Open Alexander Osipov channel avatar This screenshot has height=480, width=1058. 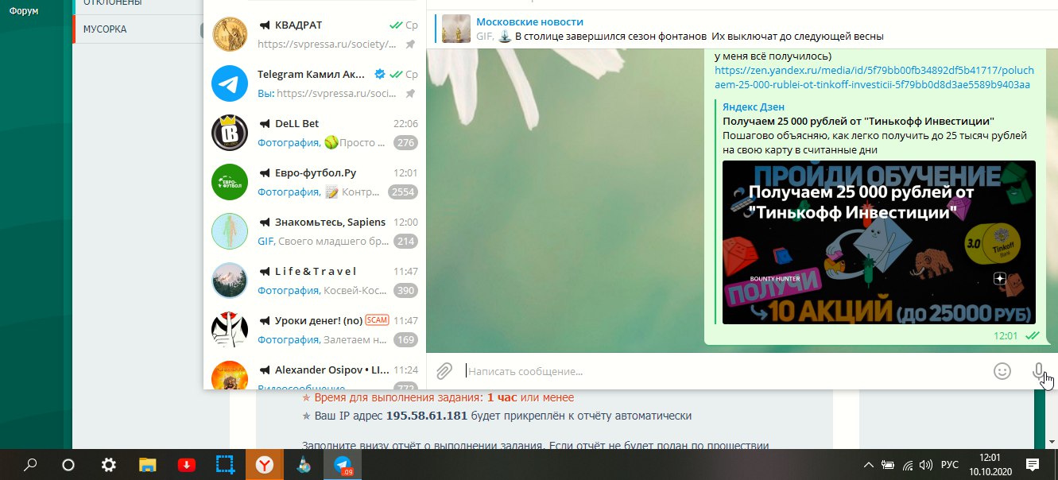pyautogui.click(x=230, y=377)
